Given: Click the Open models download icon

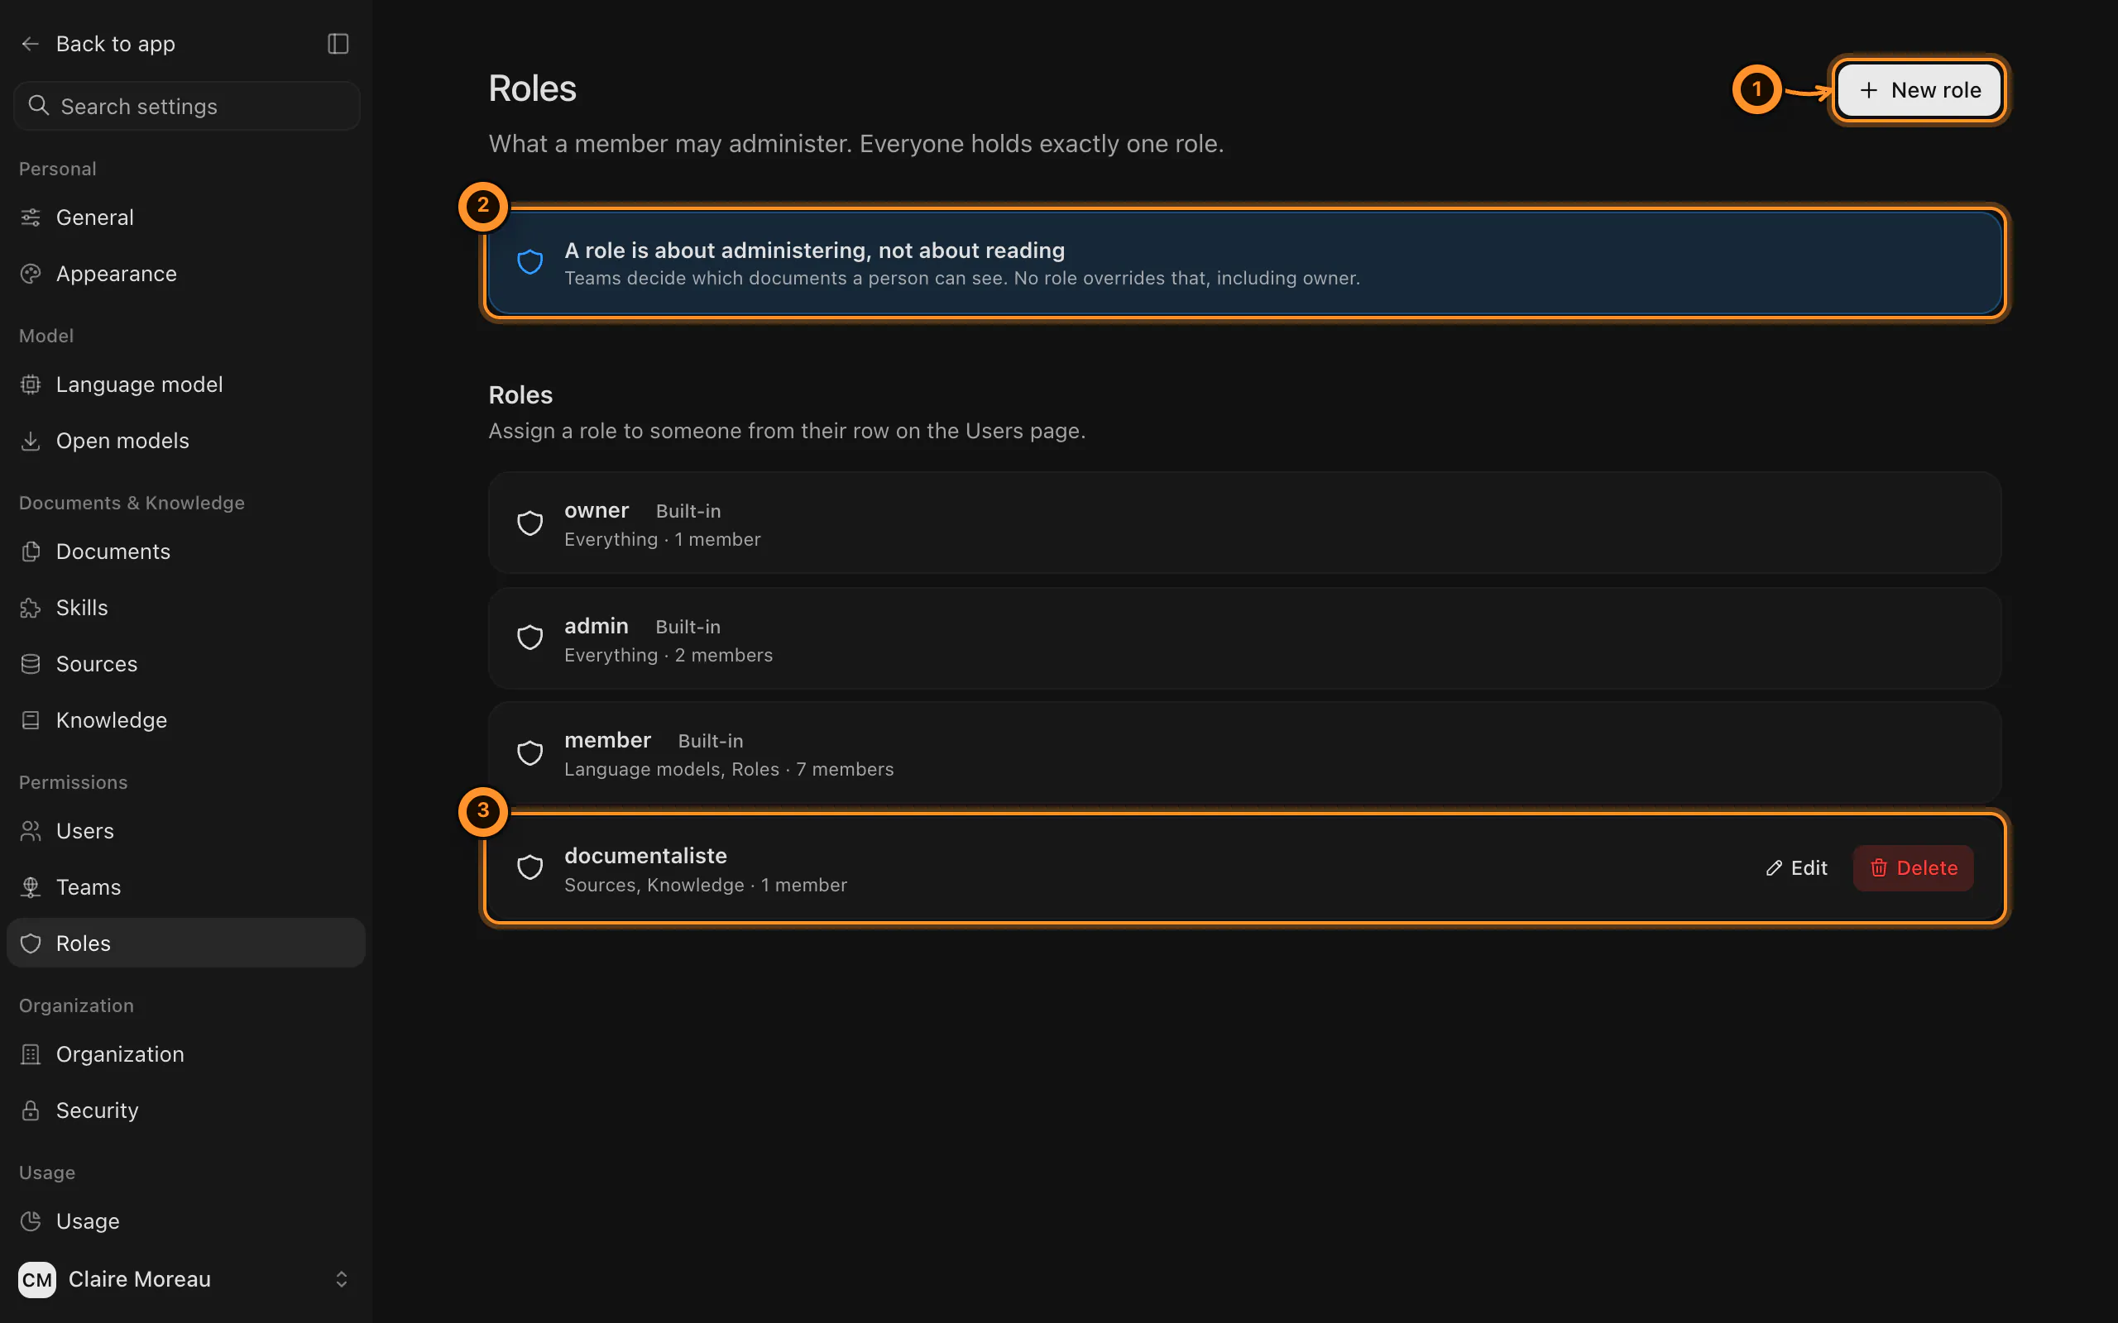Looking at the screenshot, I should (31, 441).
